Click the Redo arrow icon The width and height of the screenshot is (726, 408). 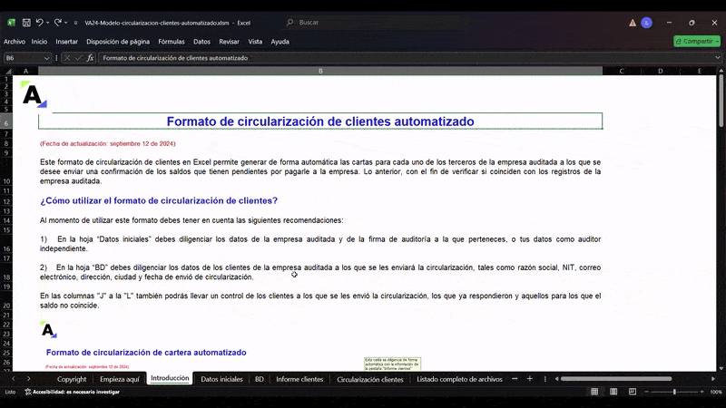58,22
